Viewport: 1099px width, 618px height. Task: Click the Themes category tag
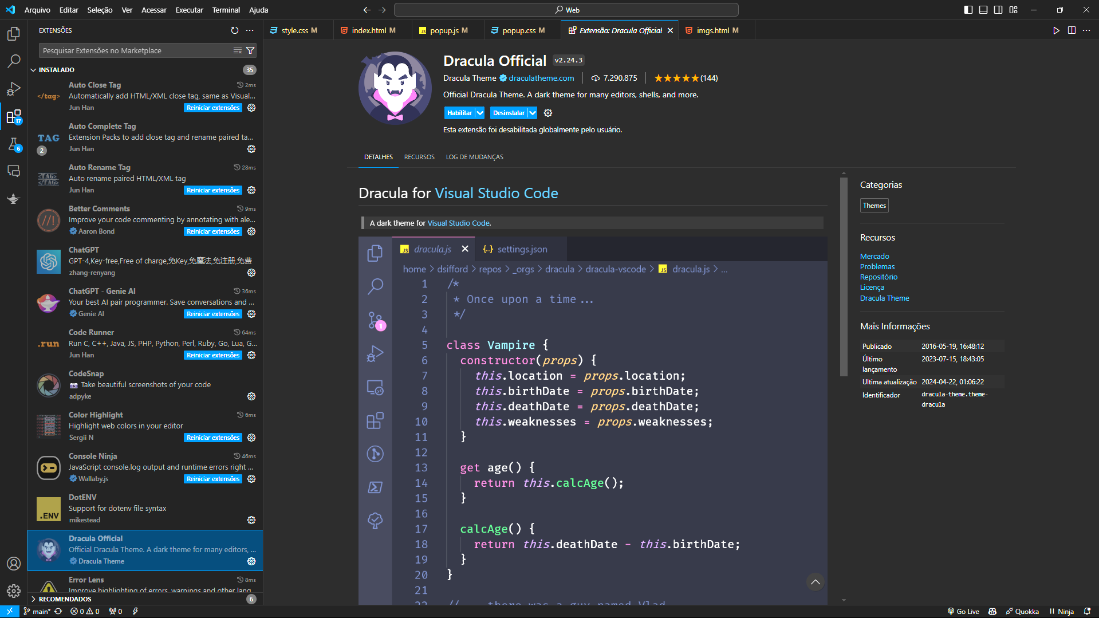874,206
